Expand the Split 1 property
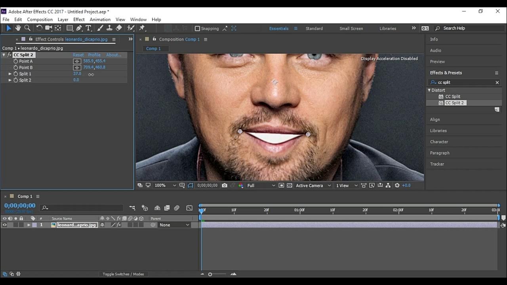Viewport: 507px width, 285px height. pos(10,74)
